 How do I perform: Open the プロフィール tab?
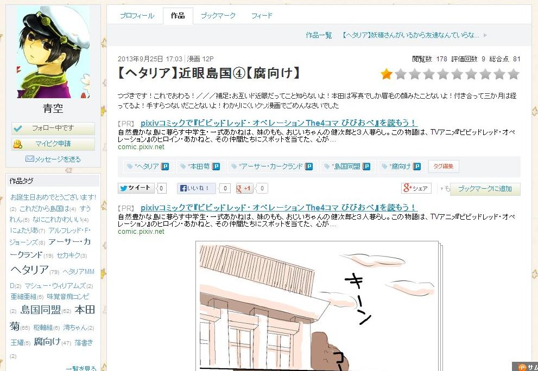point(137,16)
